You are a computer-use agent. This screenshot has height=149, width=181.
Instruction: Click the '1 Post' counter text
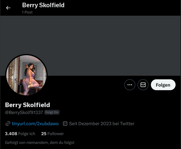[x=27, y=12]
